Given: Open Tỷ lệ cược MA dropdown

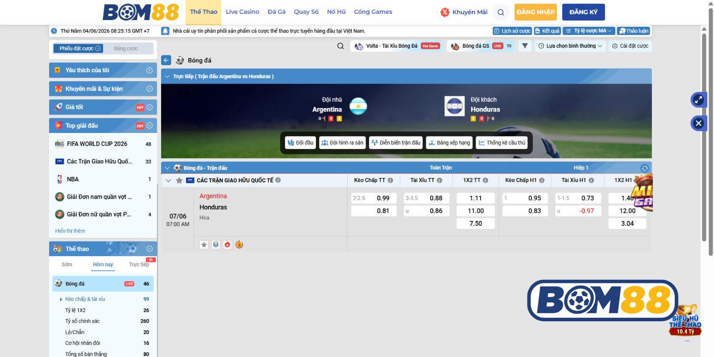Looking at the screenshot, I should [x=589, y=31].
